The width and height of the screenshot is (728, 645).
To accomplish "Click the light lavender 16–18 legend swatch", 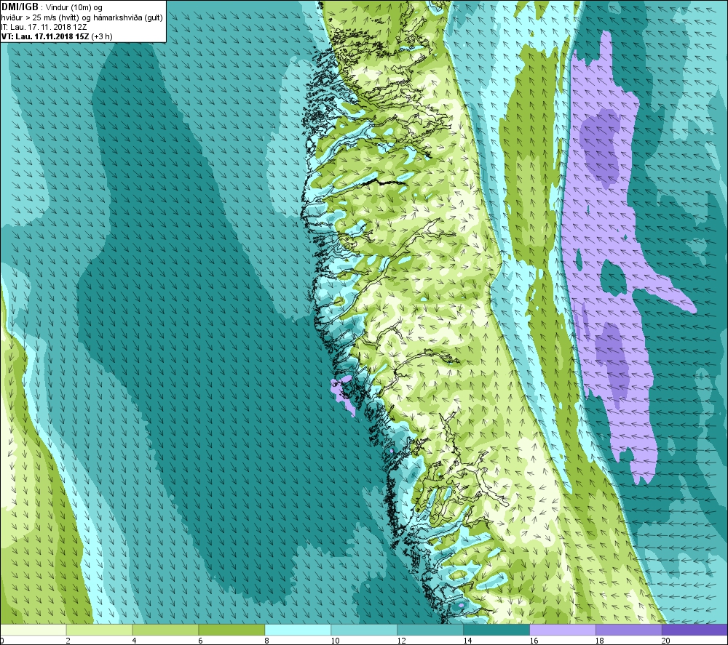I will [563, 630].
